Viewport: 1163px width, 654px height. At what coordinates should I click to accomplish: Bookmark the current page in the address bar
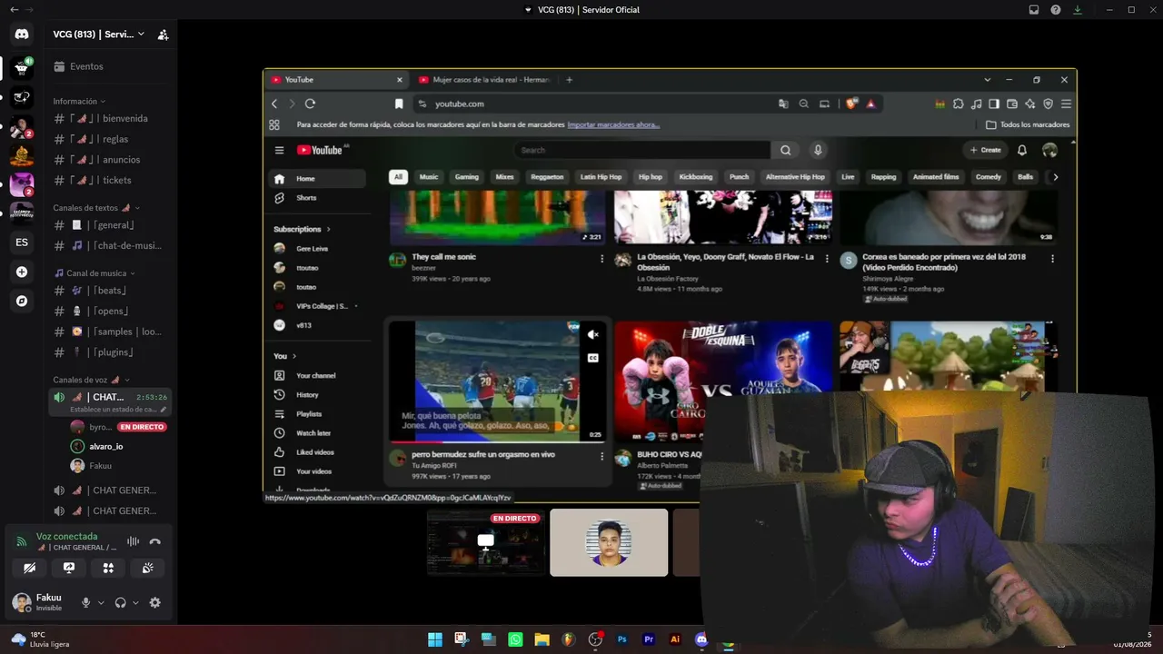tap(399, 104)
